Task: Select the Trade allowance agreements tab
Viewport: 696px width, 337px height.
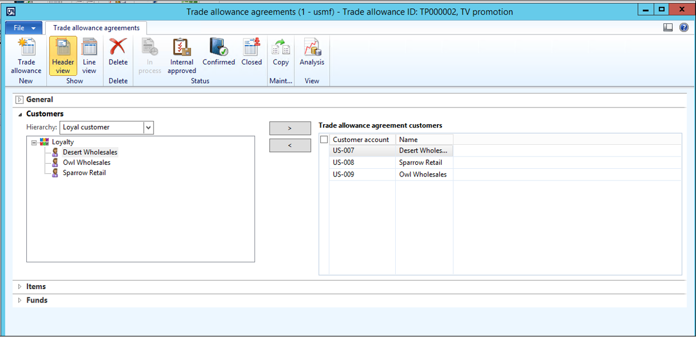Action: click(x=97, y=28)
